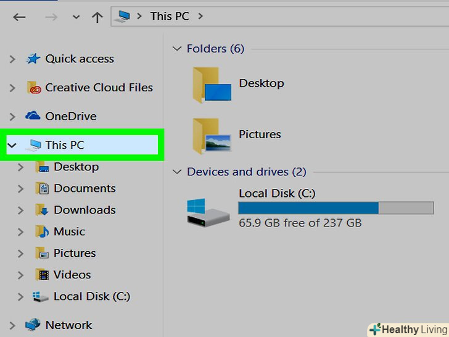This screenshot has height=337, width=449.
Task: Select Documents in the sidebar
Action: tap(84, 188)
